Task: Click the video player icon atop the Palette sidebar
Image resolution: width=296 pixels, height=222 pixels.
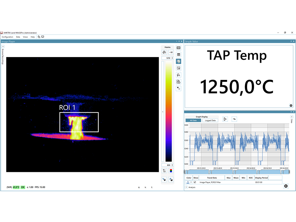Action: 178,48
